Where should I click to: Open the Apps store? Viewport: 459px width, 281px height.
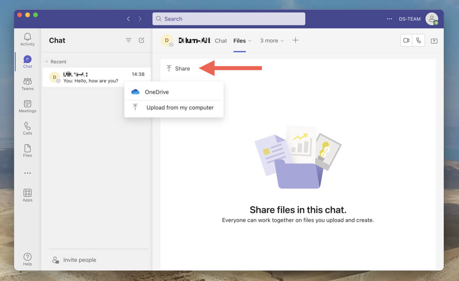(27, 195)
